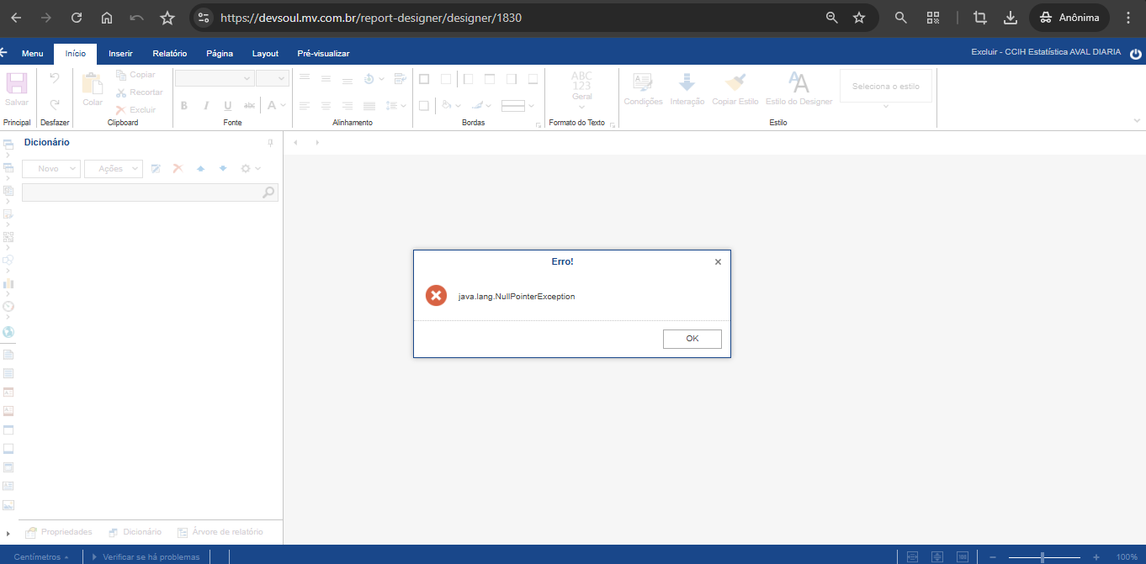This screenshot has width=1146, height=564.
Task: Toggle italic formatting
Action: point(205,106)
